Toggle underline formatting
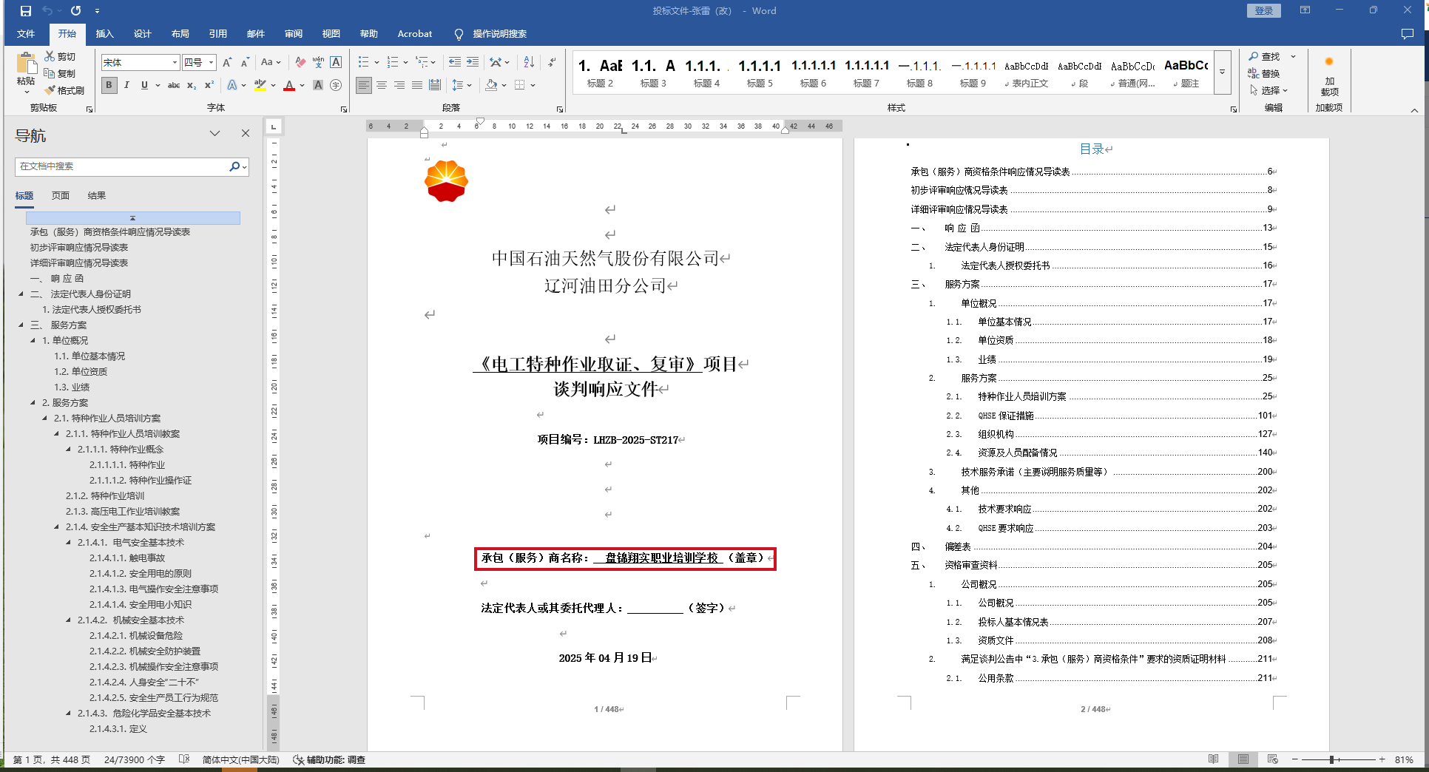The image size is (1429, 772). tap(144, 85)
